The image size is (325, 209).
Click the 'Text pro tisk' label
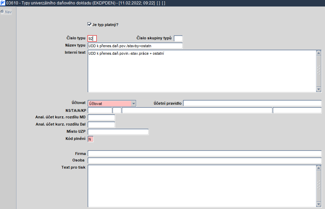tap(73, 167)
